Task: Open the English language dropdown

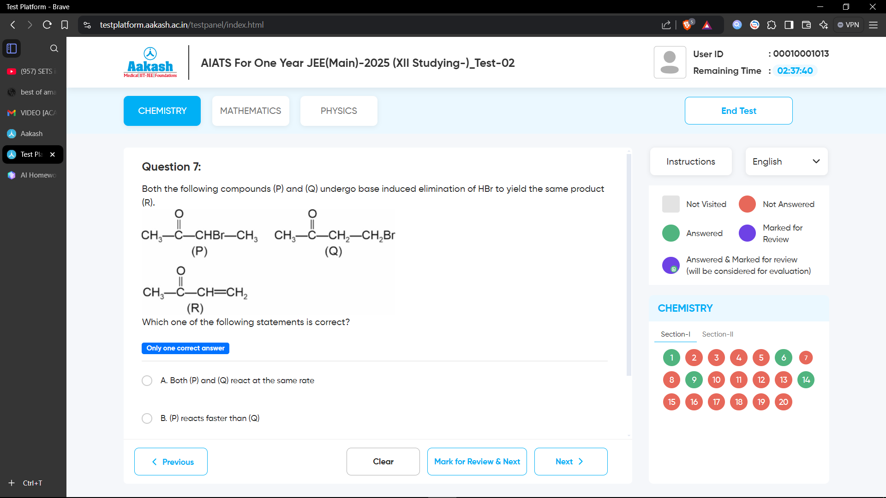Action: click(786, 161)
